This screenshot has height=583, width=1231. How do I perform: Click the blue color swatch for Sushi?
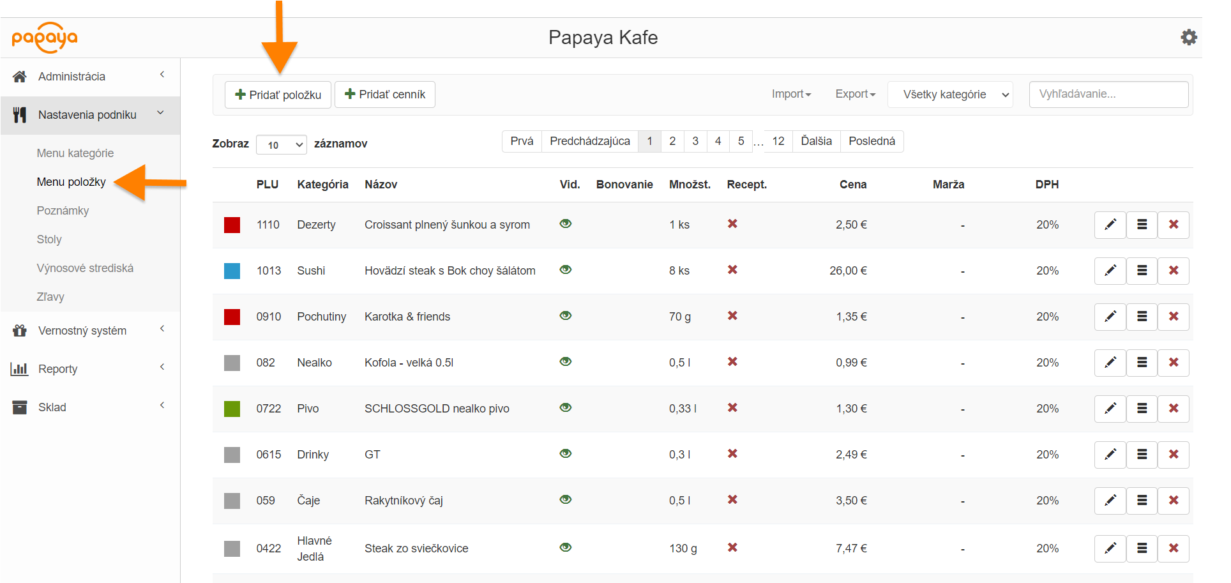pyautogui.click(x=232, y=271)
